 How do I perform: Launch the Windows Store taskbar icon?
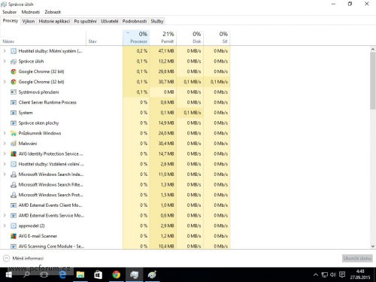point(98,274)
